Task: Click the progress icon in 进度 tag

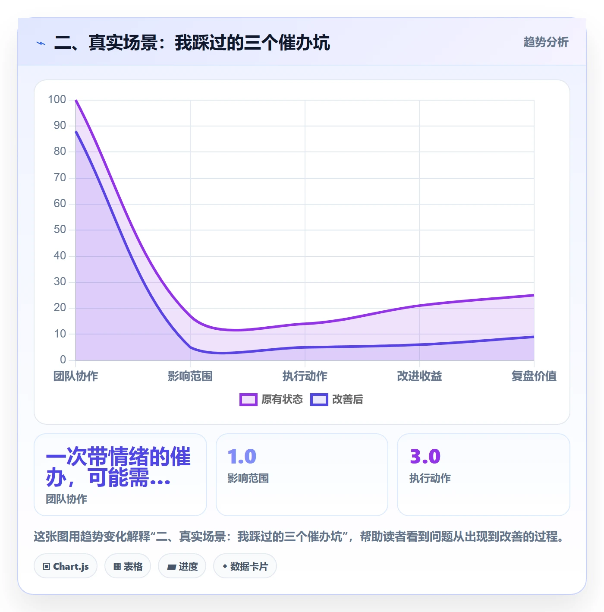Action: 172,567
